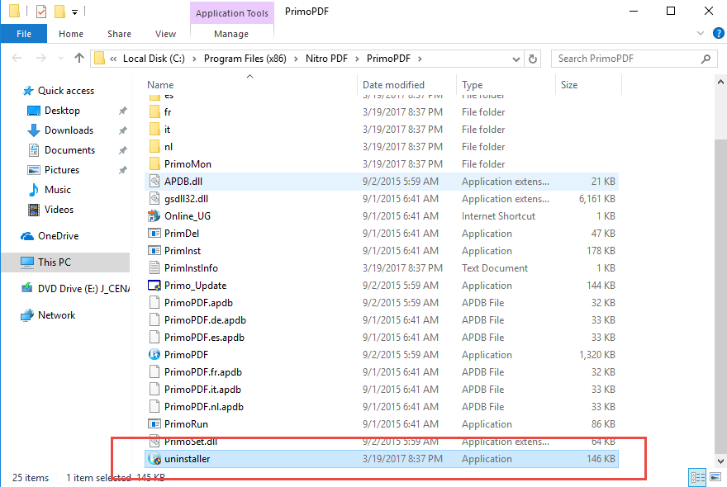
Task: Open Documents in navigation pane
Action: click(x=69, y=150)
